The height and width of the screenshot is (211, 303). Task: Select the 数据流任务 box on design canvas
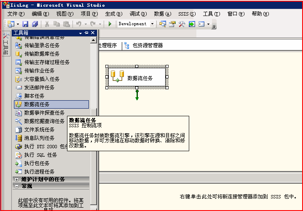coord(137,77)
